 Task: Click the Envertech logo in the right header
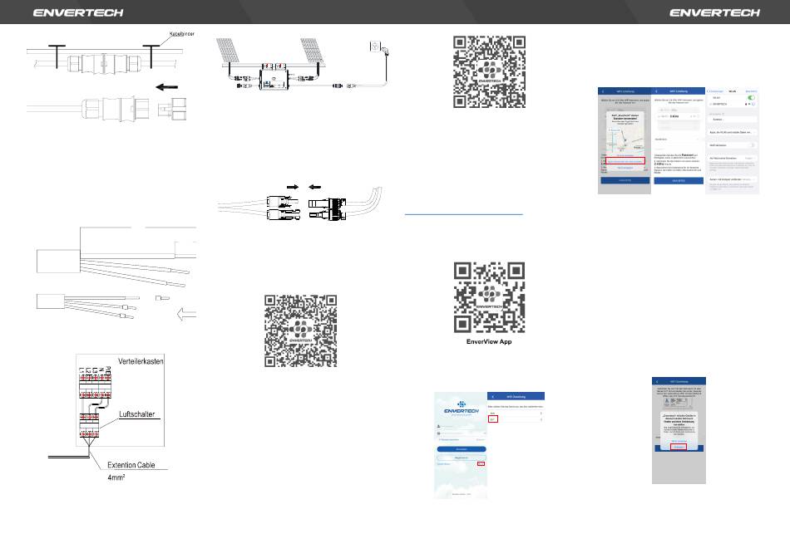(x=714, y=12)
